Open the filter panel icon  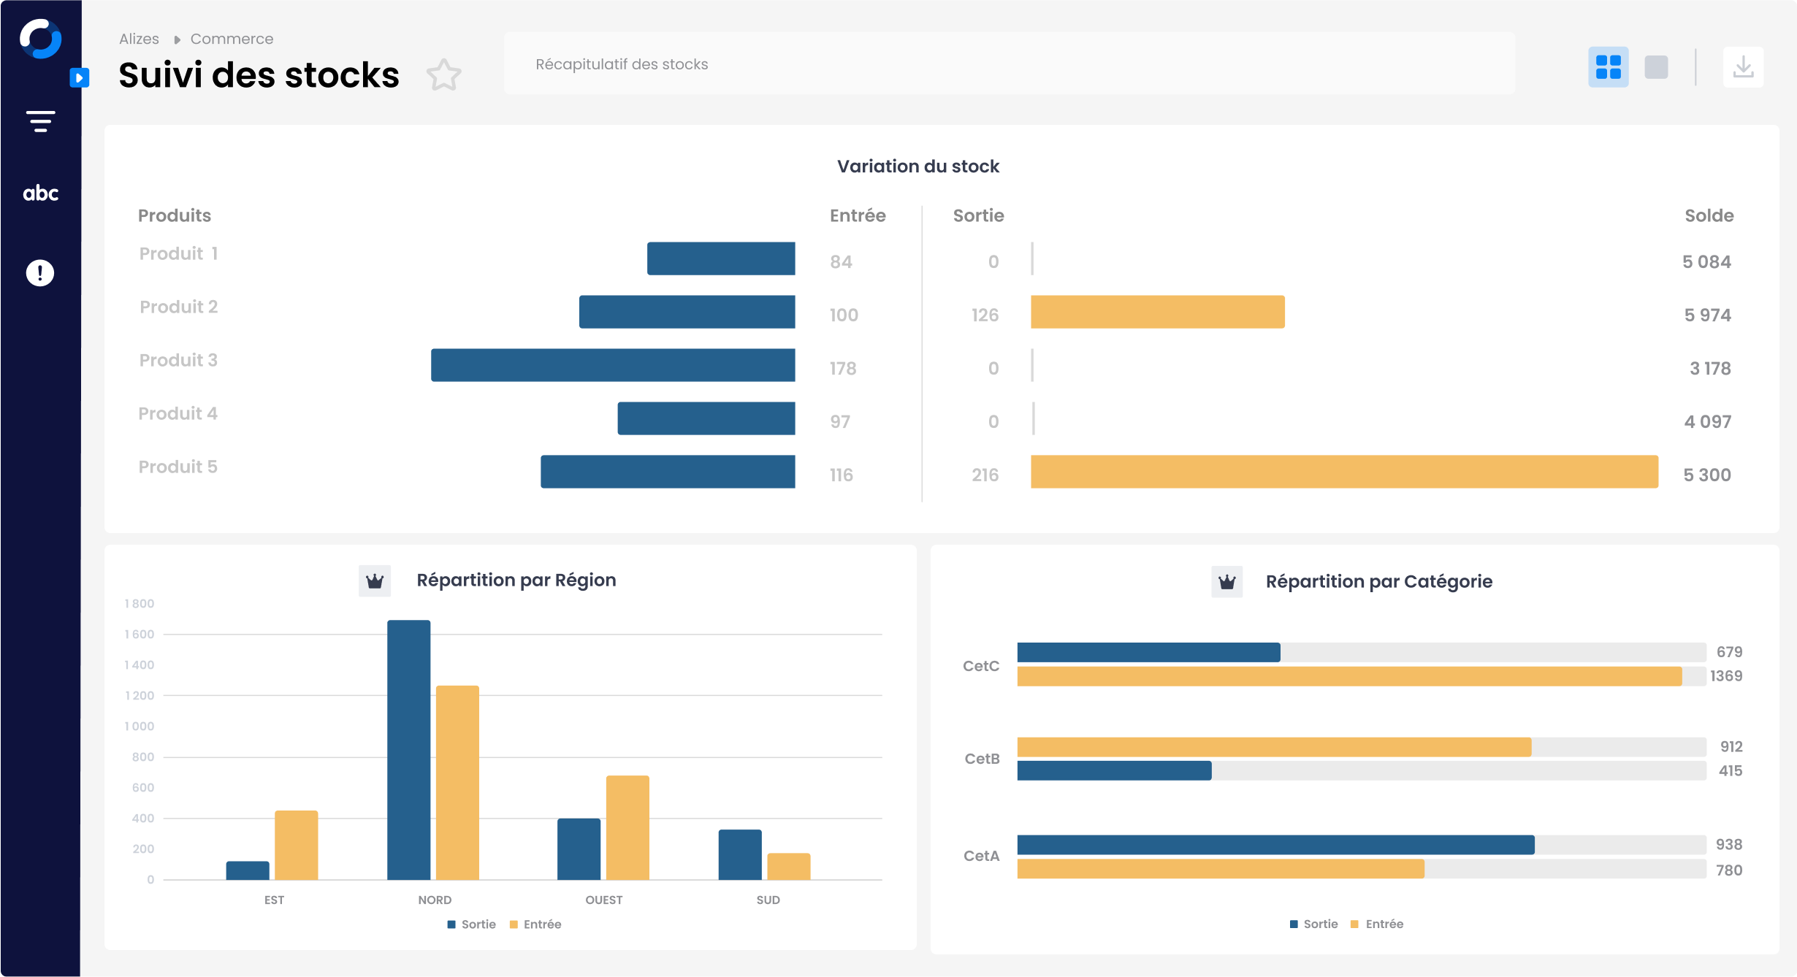point(40,121)
